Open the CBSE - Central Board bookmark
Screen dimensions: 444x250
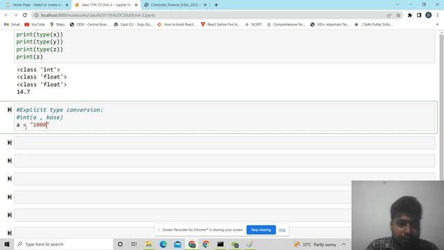click(89, 24)
